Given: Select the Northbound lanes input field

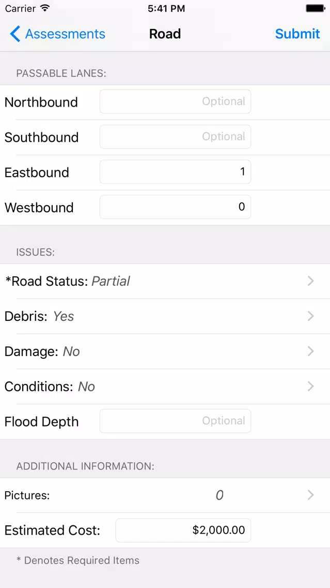Looking at the screenshot, I should click(175, 101).
